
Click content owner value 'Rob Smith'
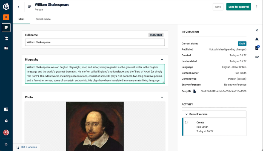coord(240,73)
